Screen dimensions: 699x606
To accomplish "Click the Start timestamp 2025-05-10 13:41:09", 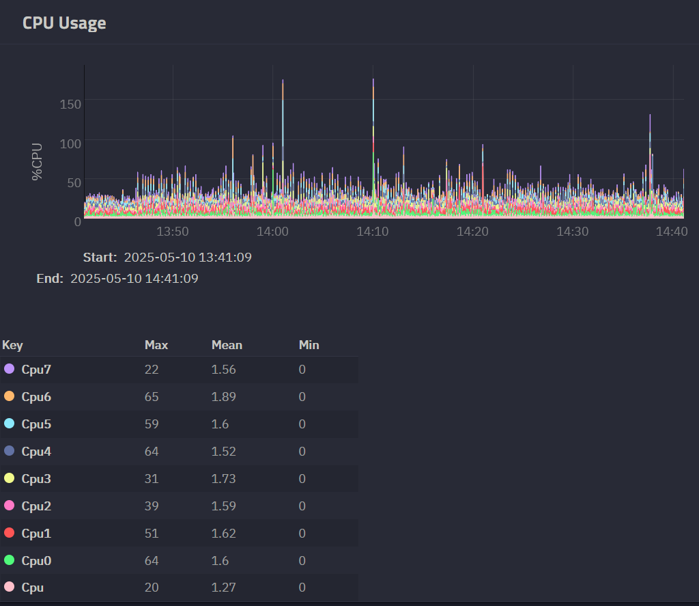I will (x=188, y=258).
